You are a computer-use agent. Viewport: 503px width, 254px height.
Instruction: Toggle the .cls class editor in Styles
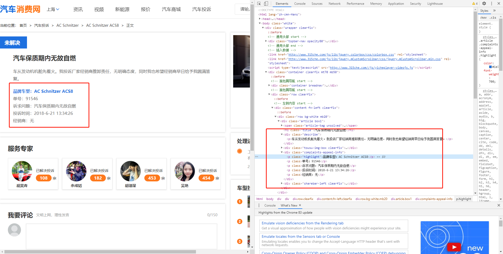493,18
